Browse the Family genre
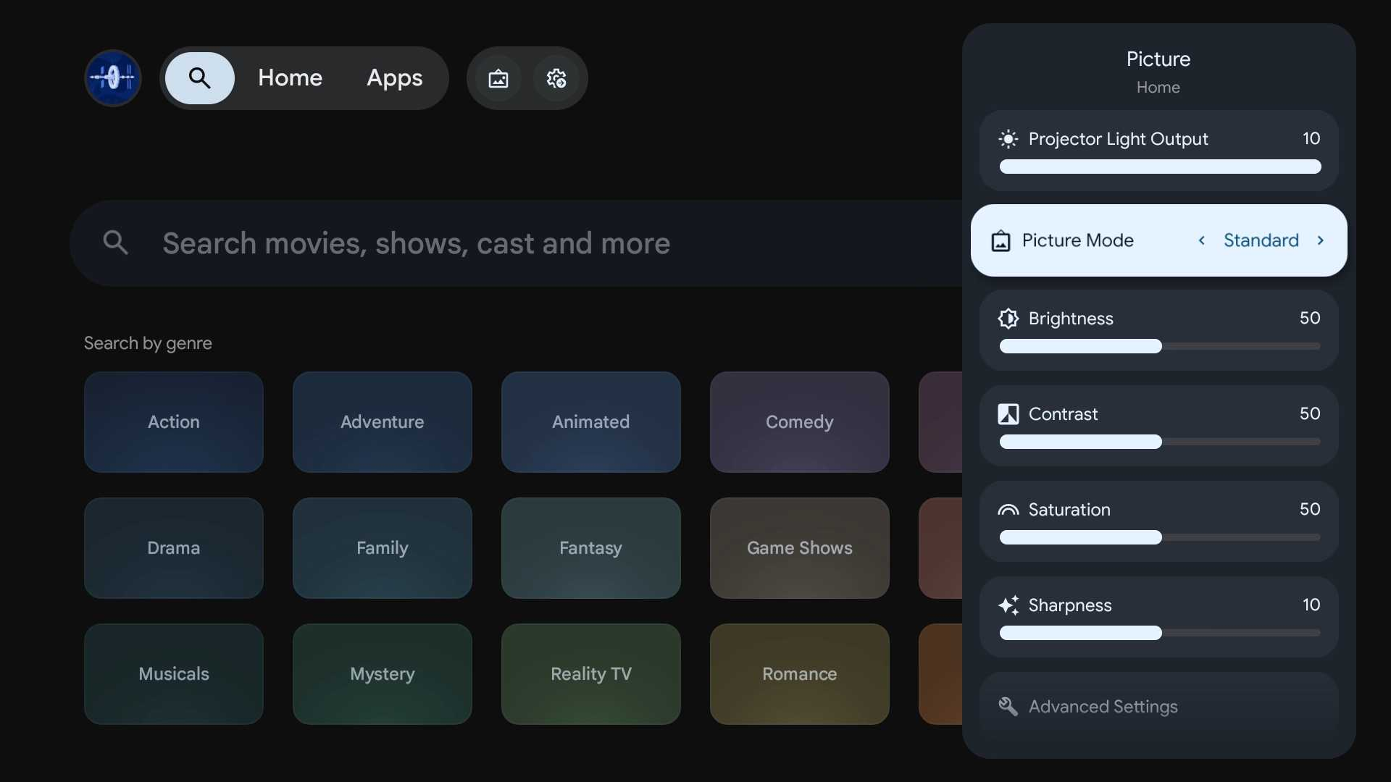This screenshot has width=1391, height=782. (x=383, y=548)
